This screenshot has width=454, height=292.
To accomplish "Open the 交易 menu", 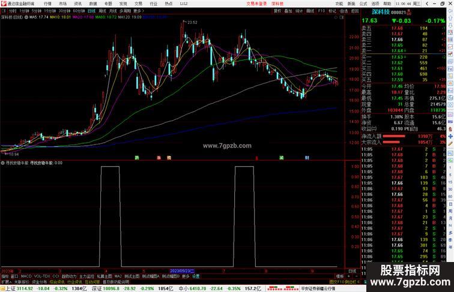I will (x=138, y=4).
